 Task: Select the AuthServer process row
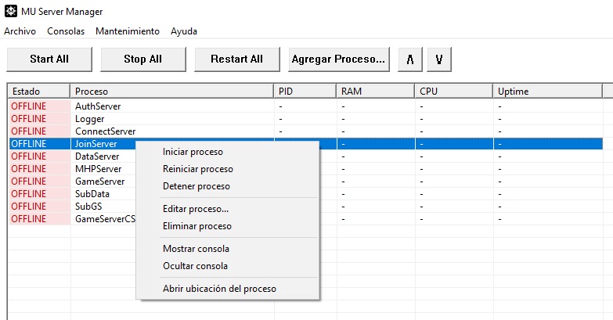[305, 106]
